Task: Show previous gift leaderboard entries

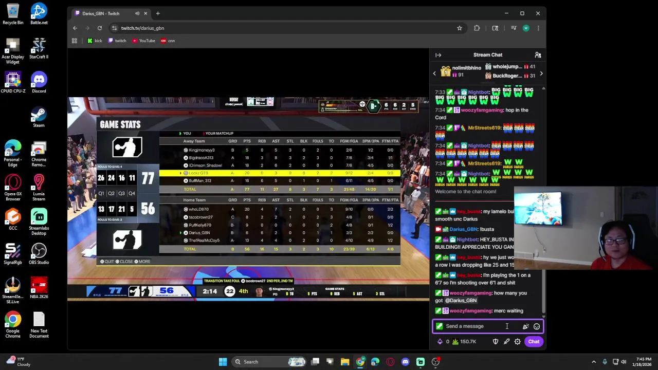Action: (x=434, y=73)
